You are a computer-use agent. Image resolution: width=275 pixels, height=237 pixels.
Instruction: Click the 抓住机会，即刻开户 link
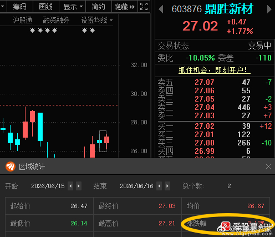(215, 70)
